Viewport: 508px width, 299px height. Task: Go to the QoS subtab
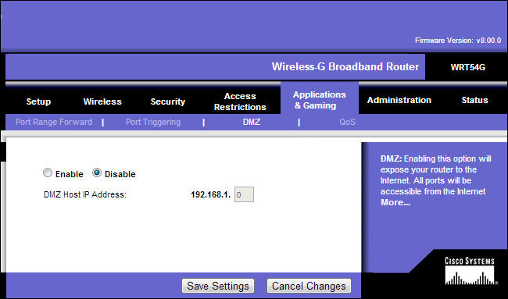[x=347, y=122]
